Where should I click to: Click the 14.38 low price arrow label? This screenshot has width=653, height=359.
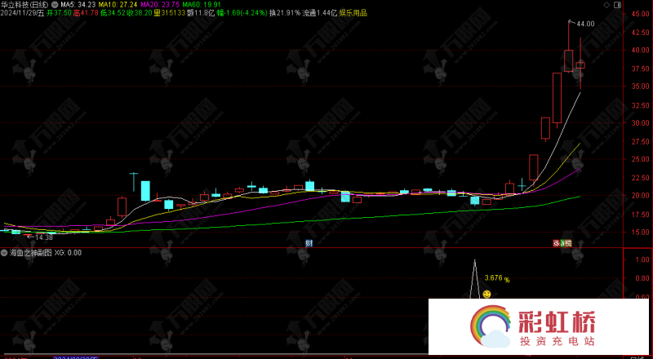pos(38,237)
